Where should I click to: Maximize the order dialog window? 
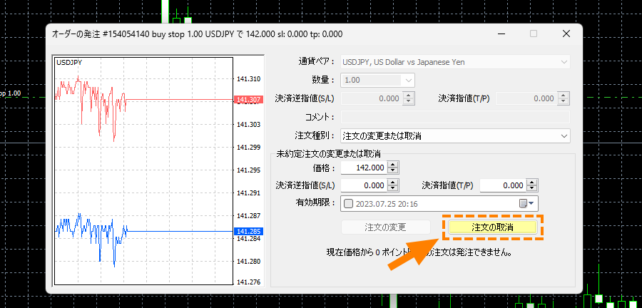pyautogui.click(x=534, y=34)
